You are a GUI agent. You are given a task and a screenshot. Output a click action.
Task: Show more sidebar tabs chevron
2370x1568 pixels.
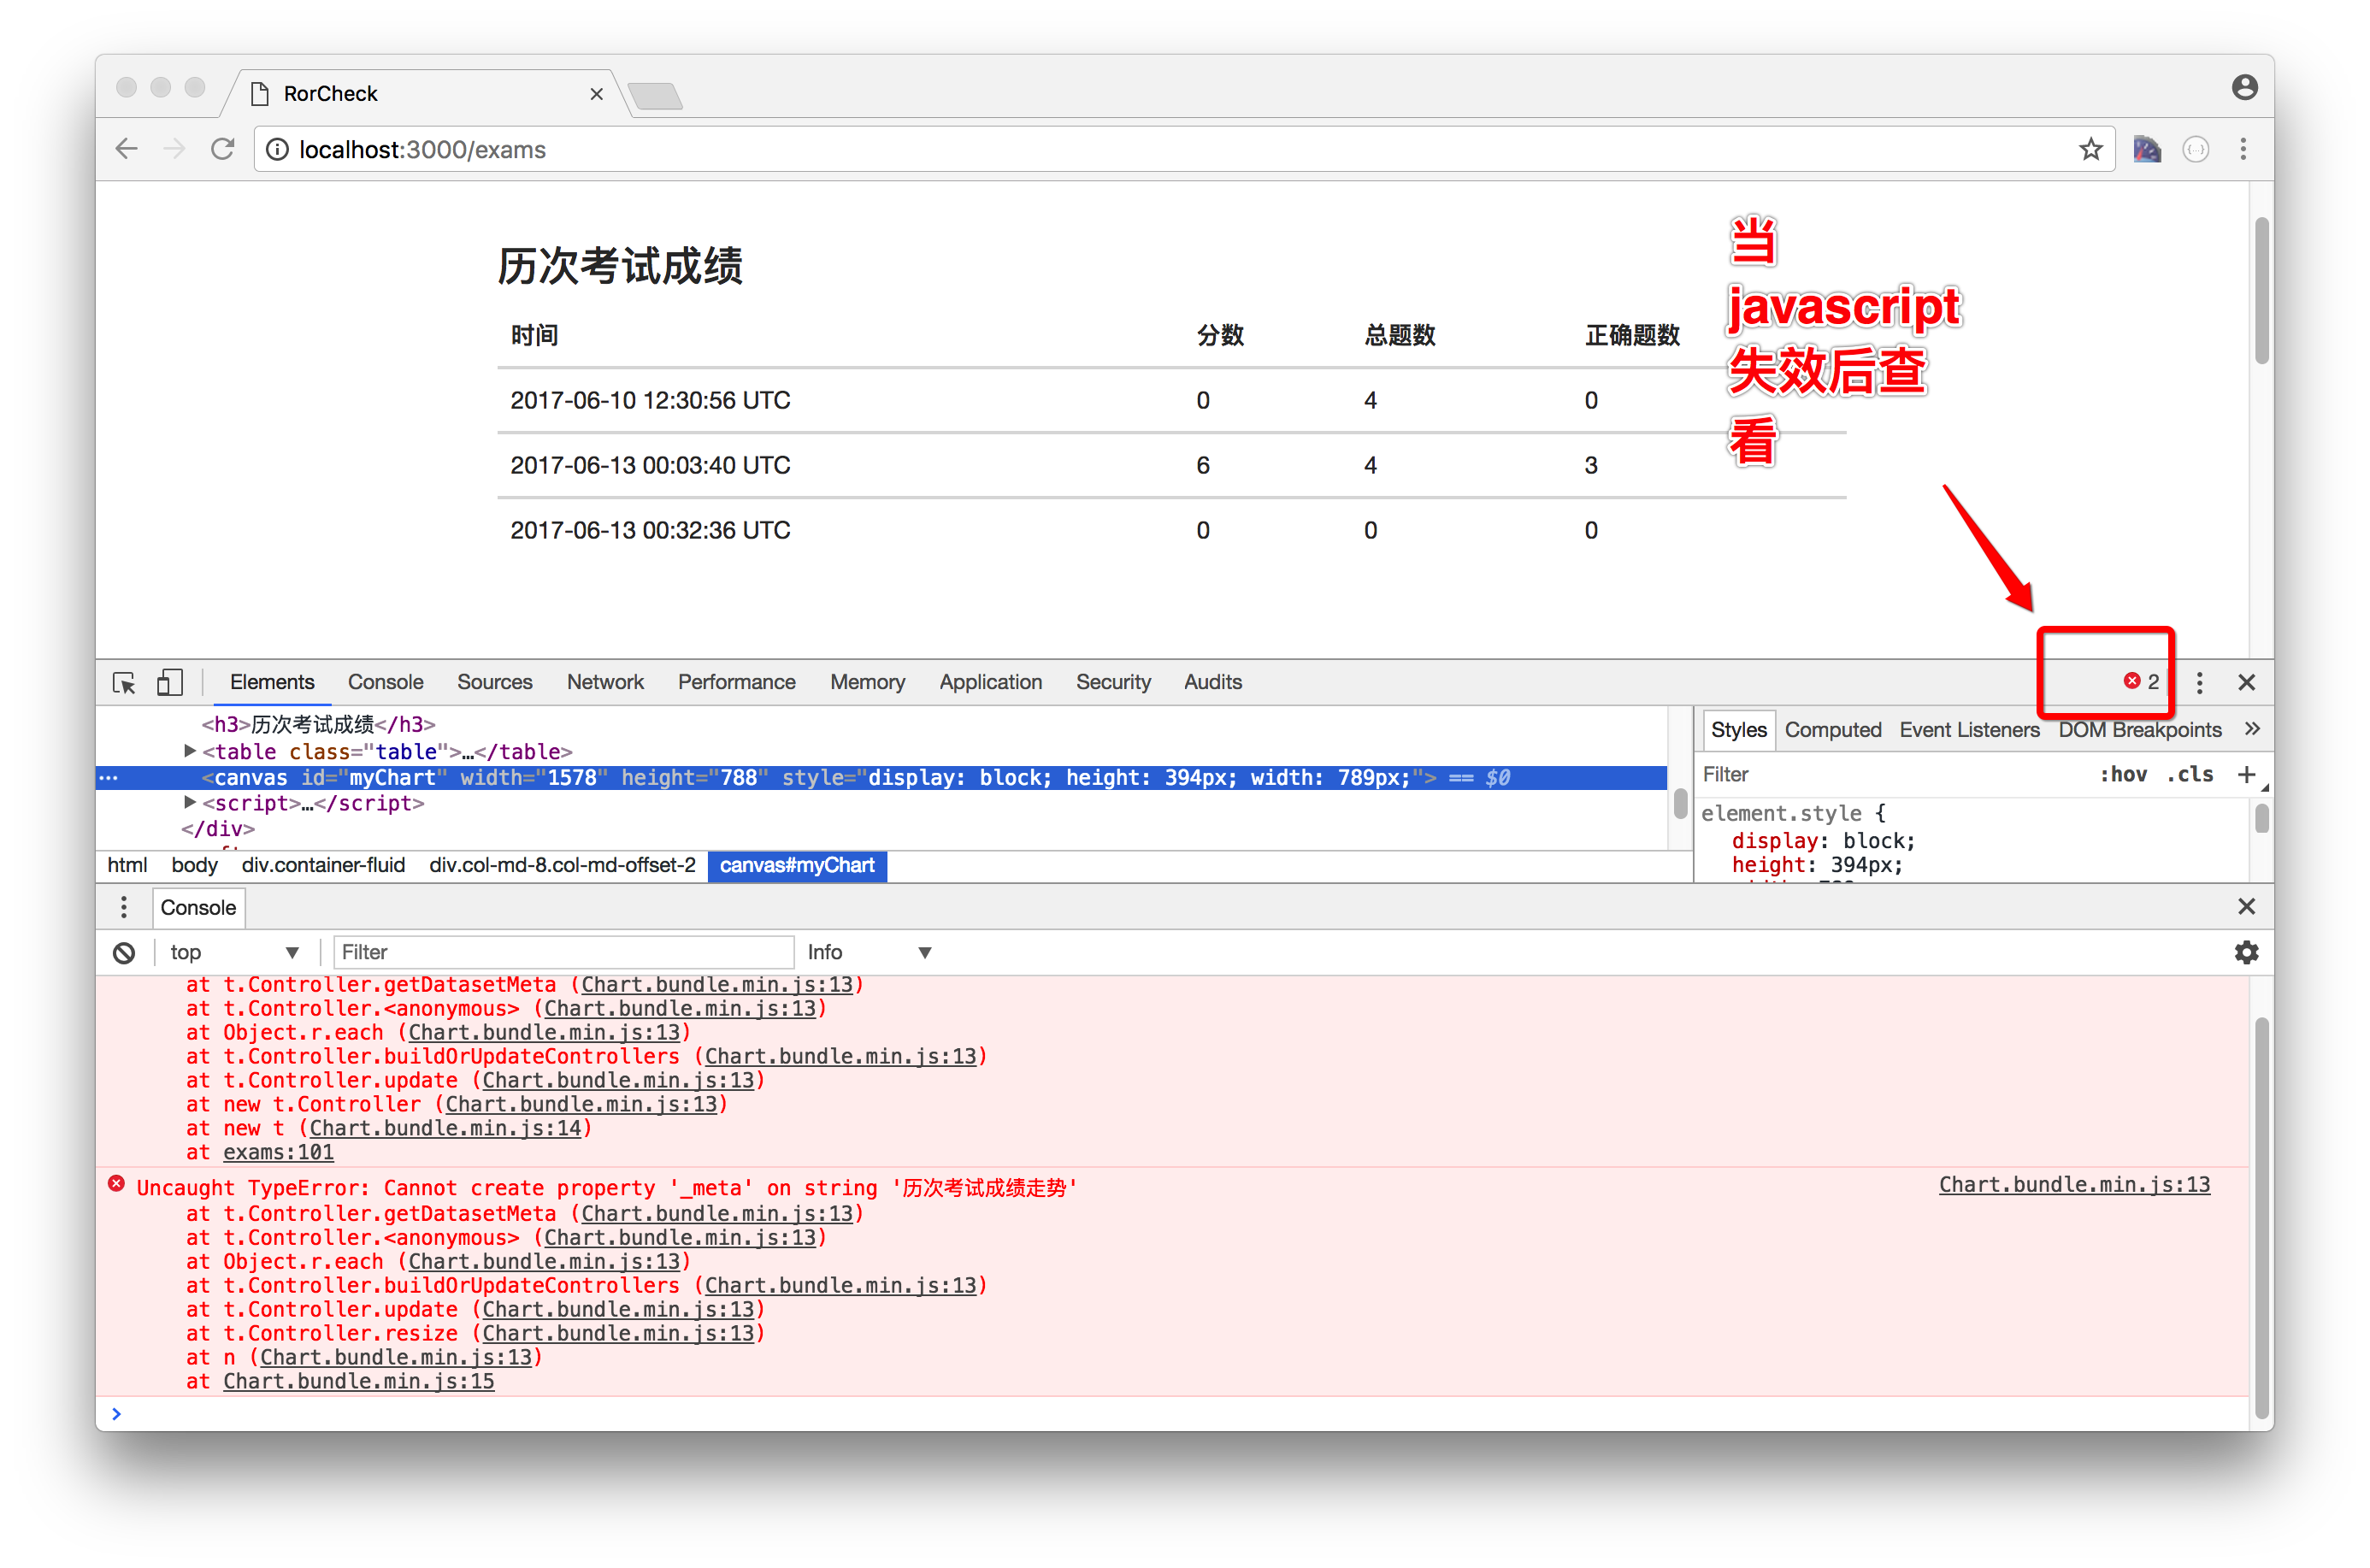point(2251,729)
